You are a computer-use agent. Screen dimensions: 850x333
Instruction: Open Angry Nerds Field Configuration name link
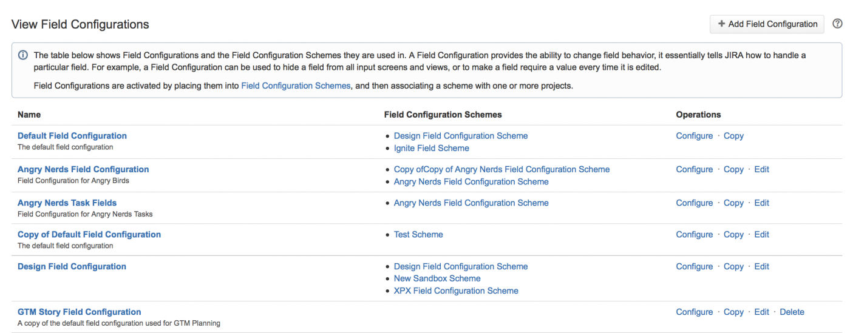(x=83, y=169)
